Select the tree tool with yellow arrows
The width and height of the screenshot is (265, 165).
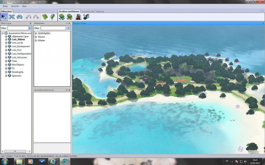coord(70,17)
